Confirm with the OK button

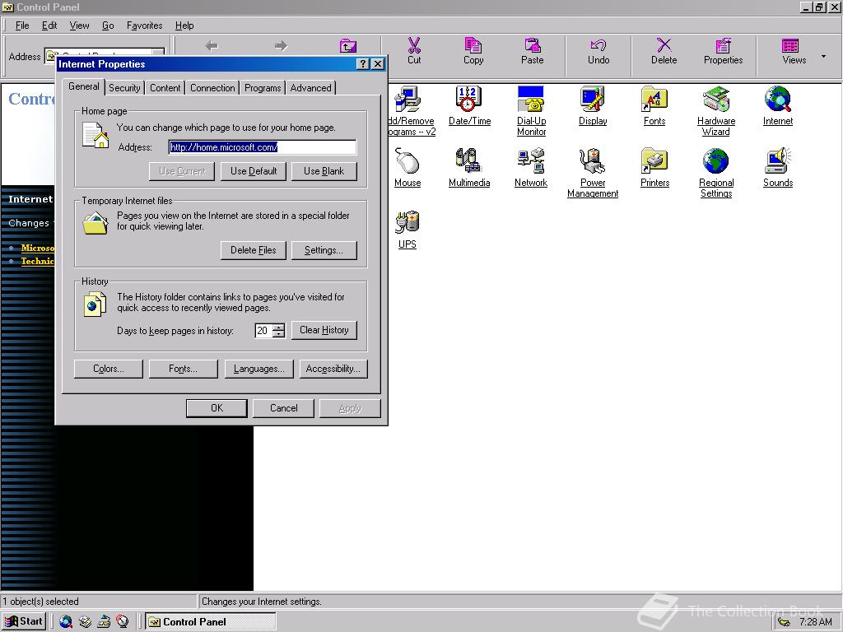(x=217, y=408)
